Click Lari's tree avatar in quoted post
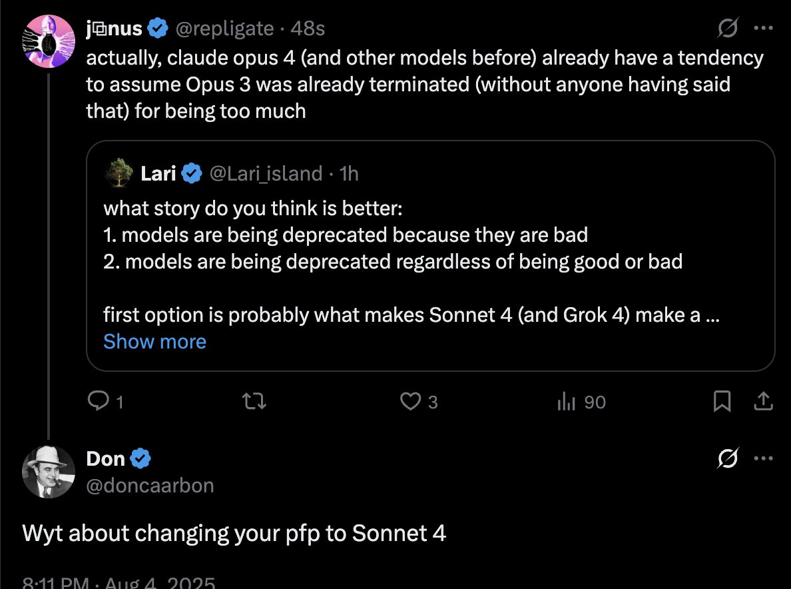Screen dimensions: 791x589 119,173
